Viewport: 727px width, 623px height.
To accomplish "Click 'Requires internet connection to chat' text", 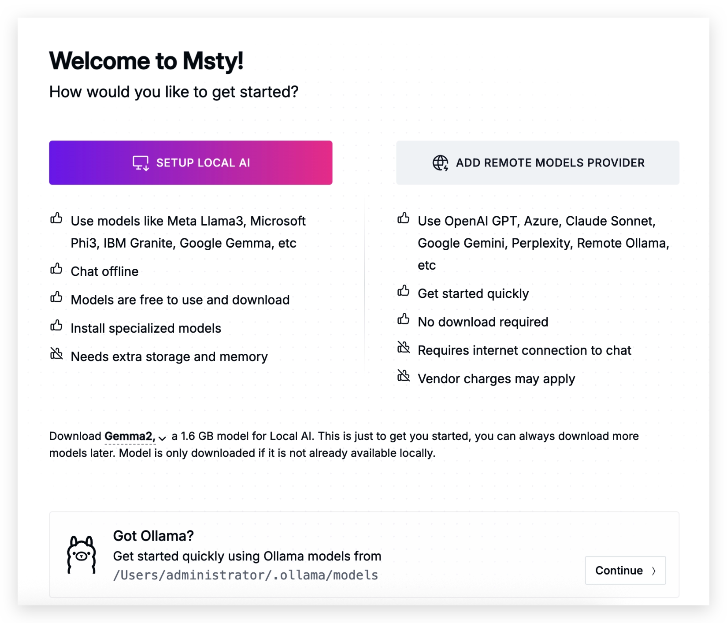I will tap(524, 350).
